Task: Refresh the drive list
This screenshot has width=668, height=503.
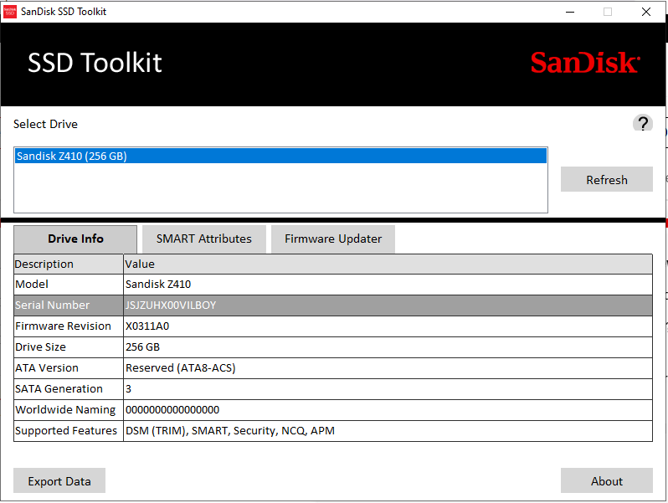Action: pyautogui.click(x=607, y=179)
